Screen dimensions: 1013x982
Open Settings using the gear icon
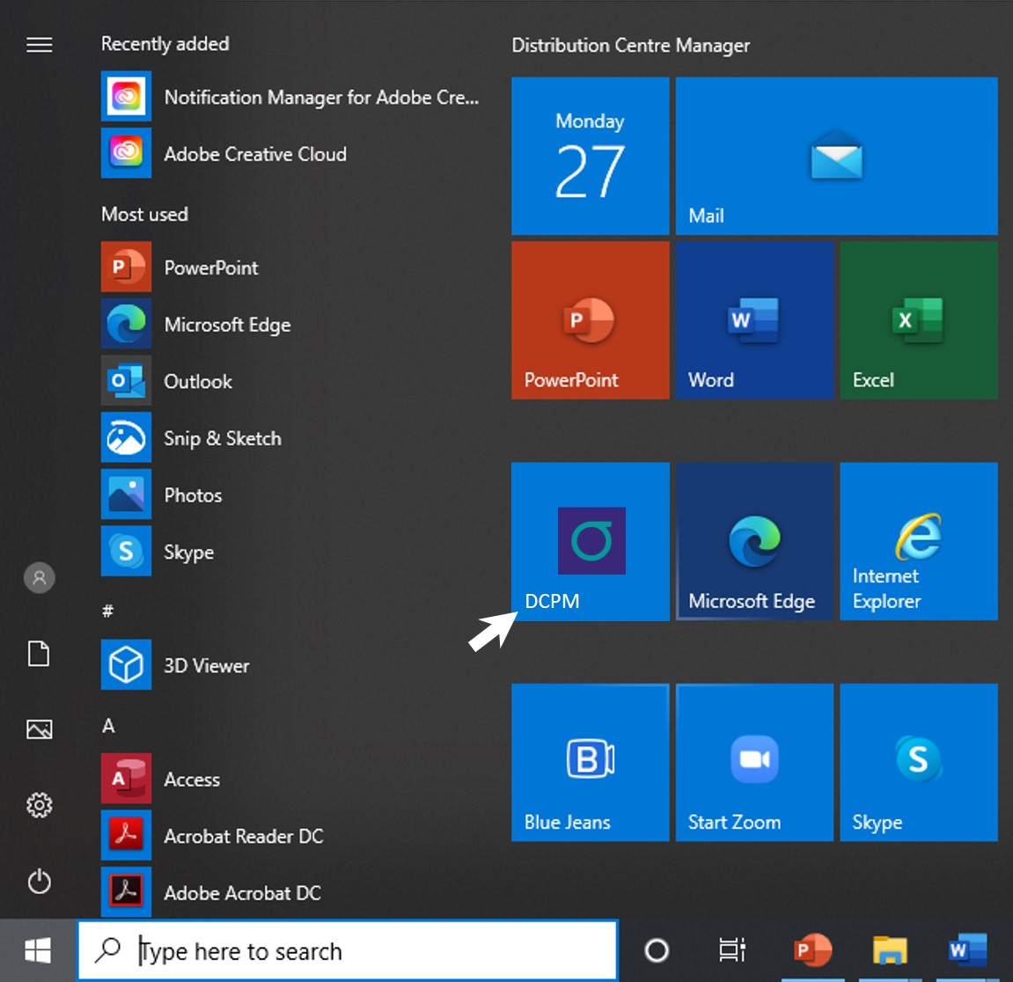[40, 805]
